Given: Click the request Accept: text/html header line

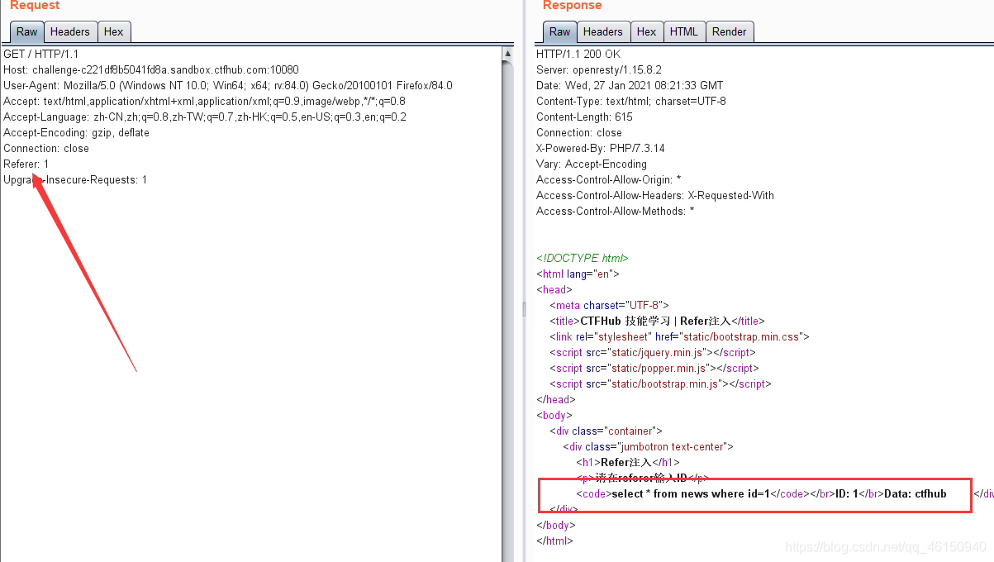Looking at the screenshot, I should click(204, 102).
